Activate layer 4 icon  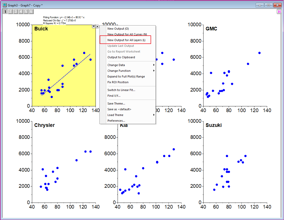point(21,12)
